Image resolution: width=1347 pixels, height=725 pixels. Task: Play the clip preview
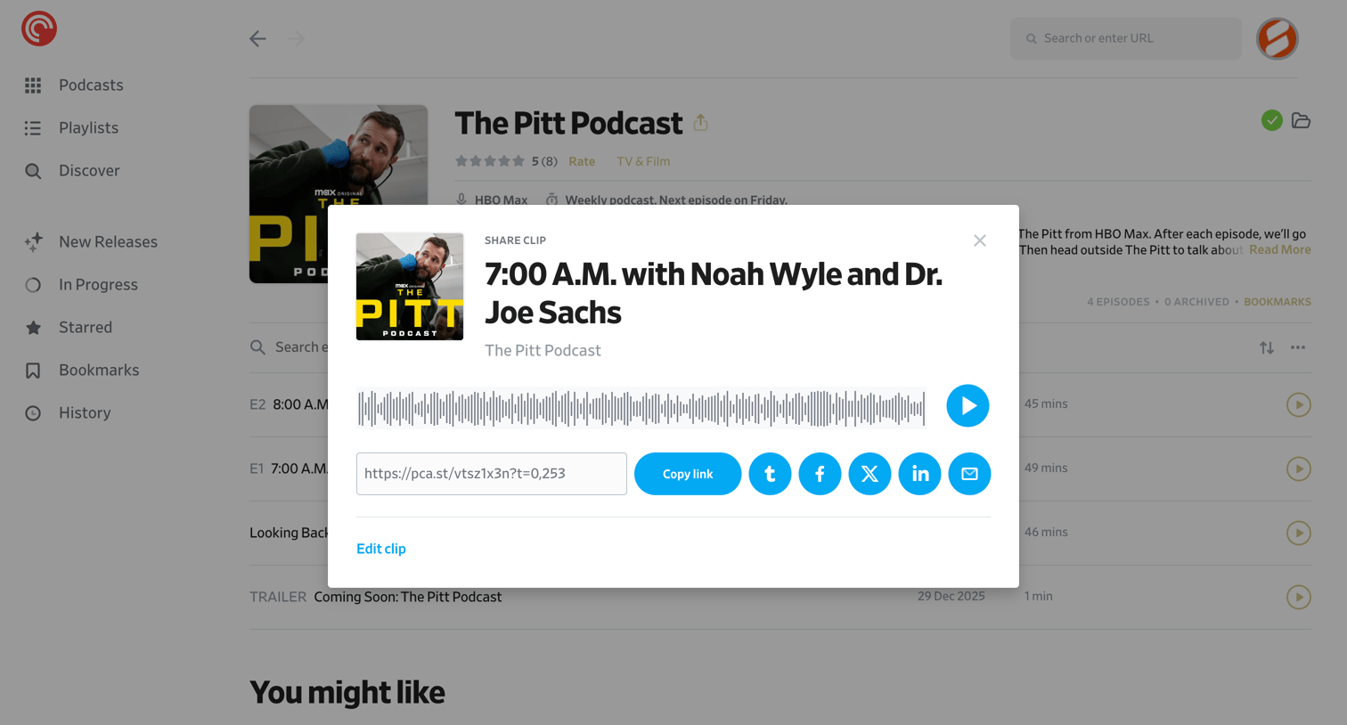pyautogui.click(x=967, y=406)
